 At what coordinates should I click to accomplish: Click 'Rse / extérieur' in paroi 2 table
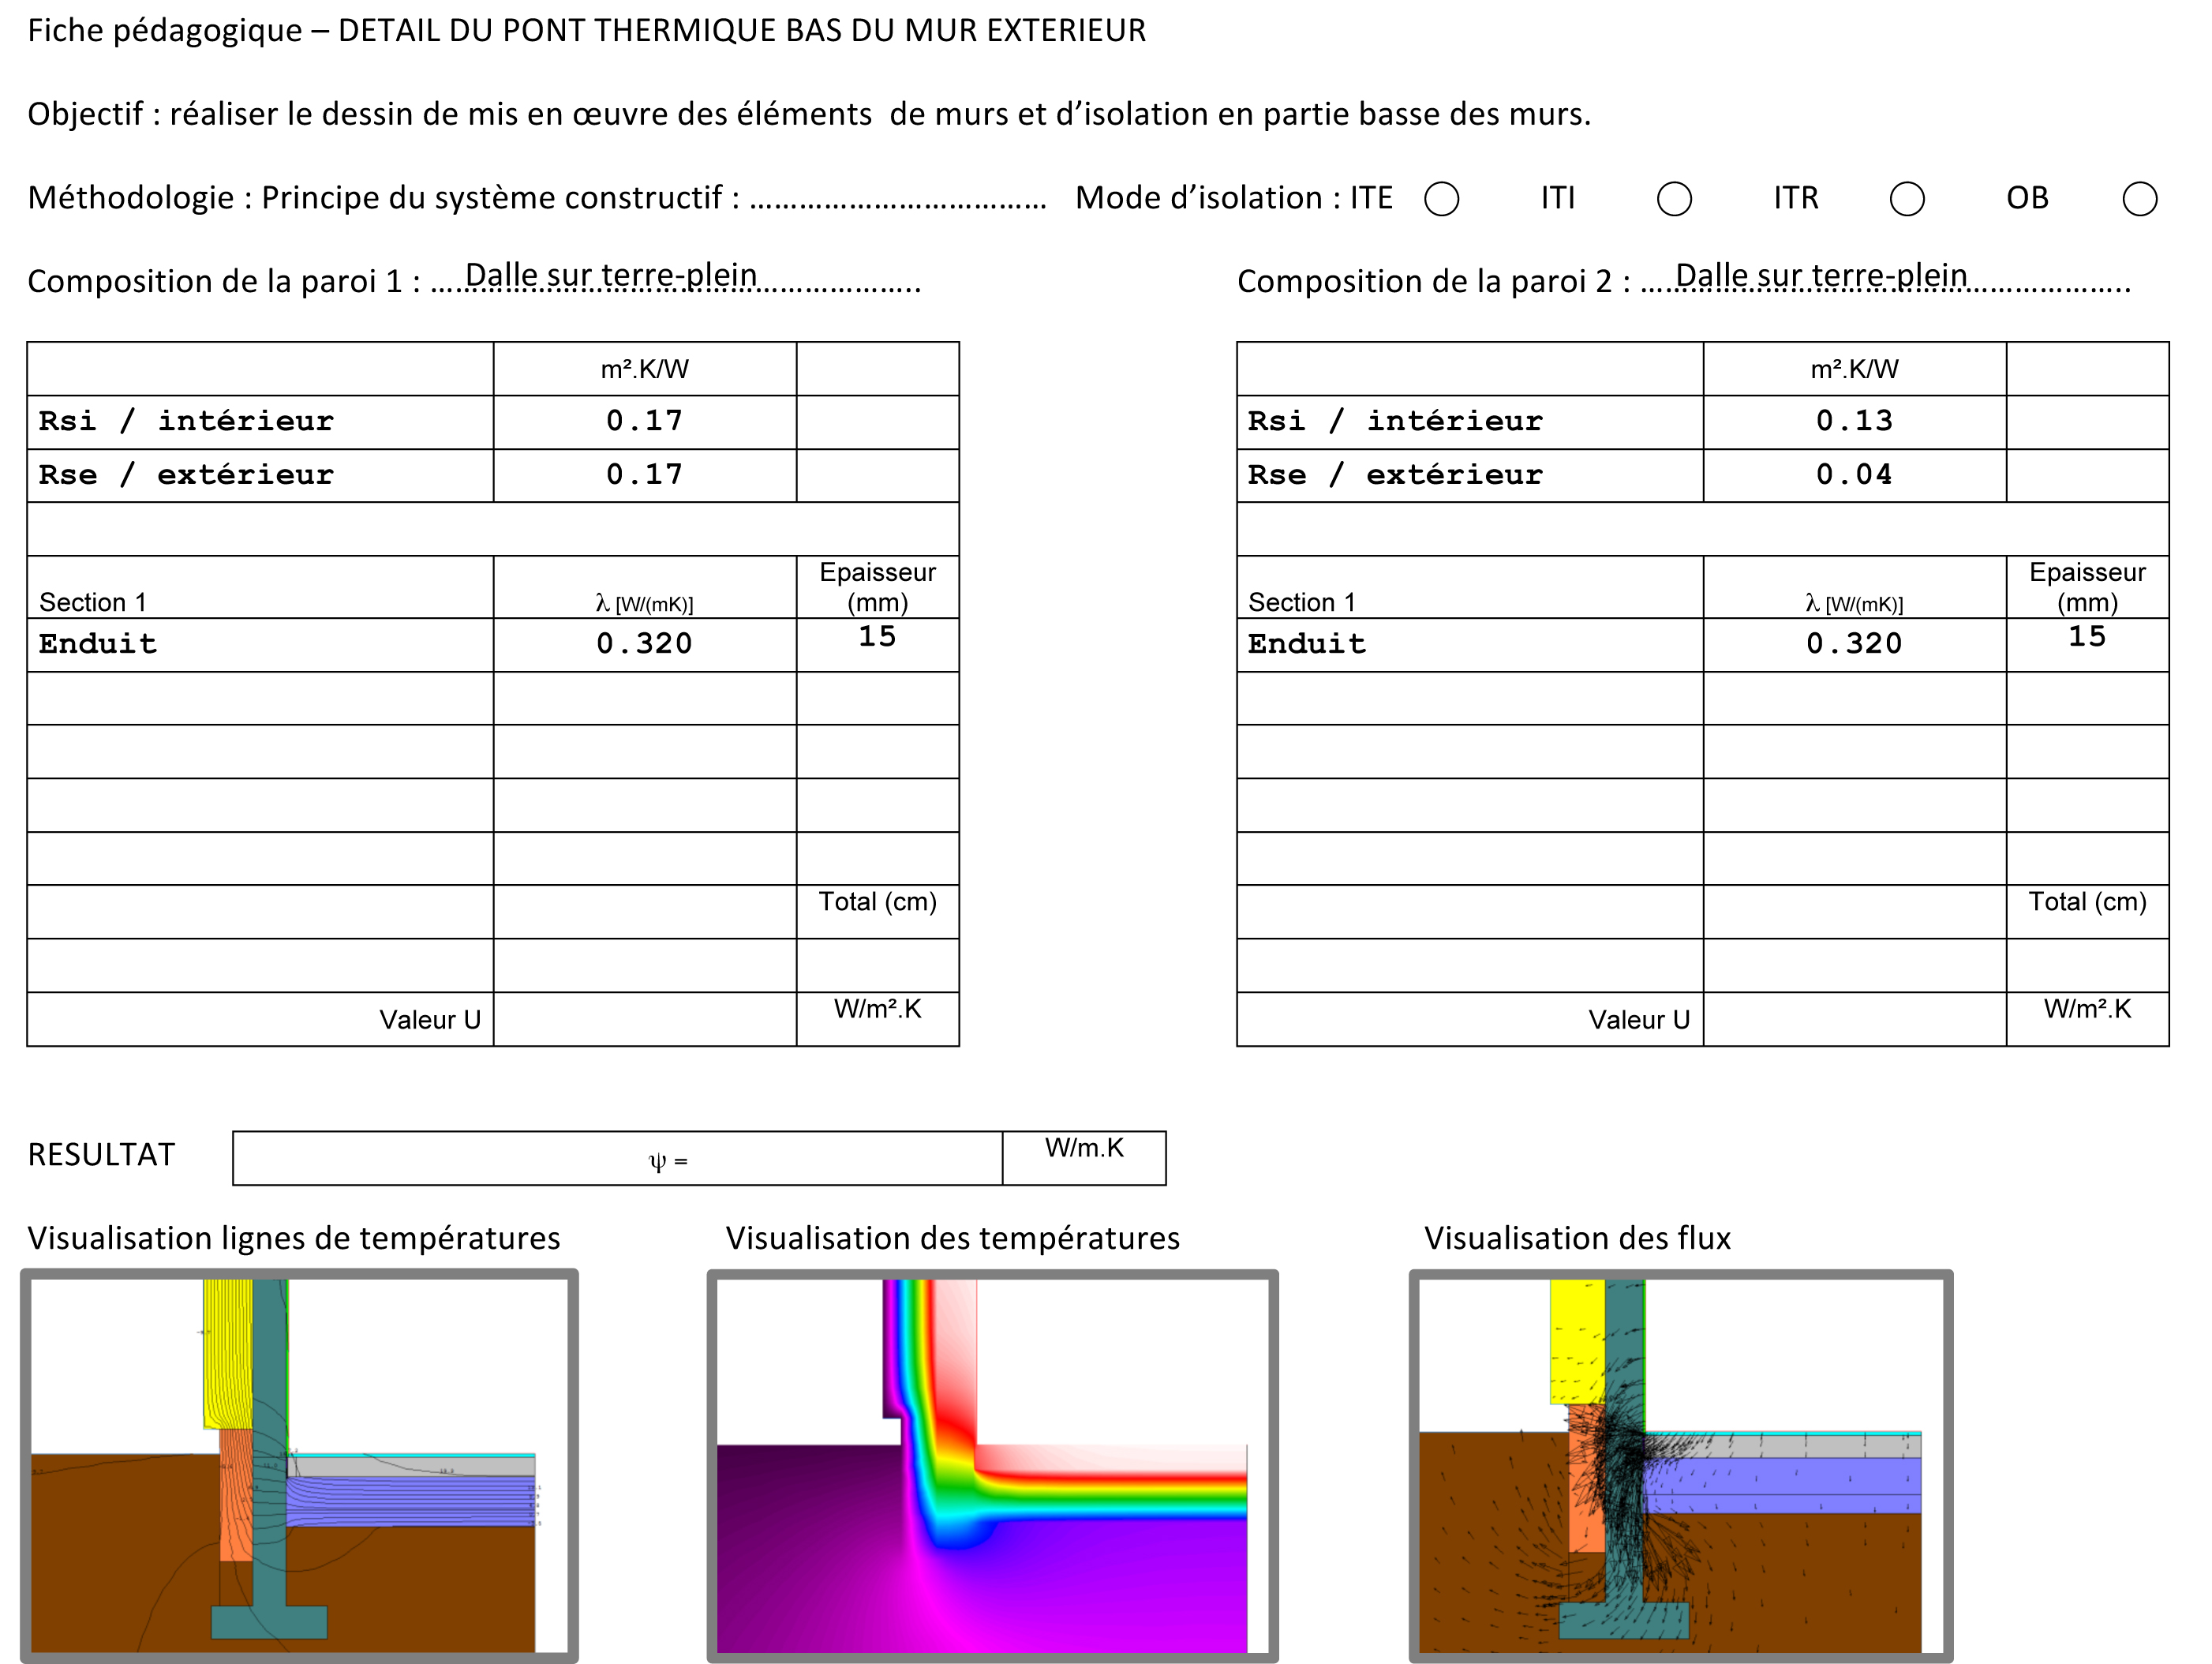[x=1395, y=475]
